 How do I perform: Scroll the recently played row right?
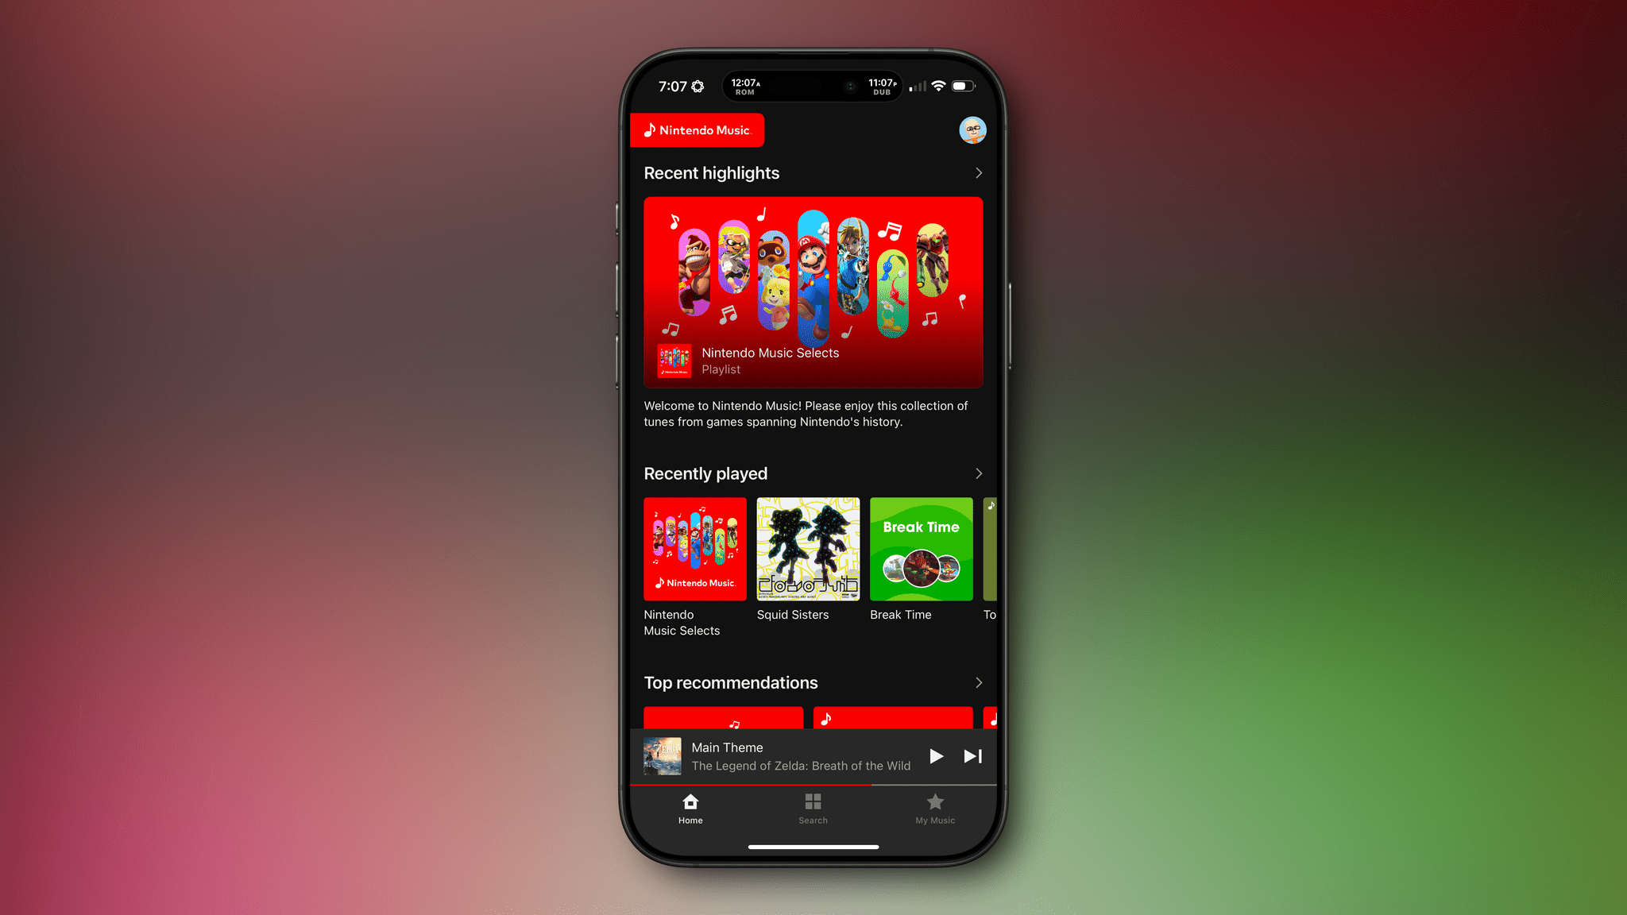pyautogui.click(x=978, y=473)
